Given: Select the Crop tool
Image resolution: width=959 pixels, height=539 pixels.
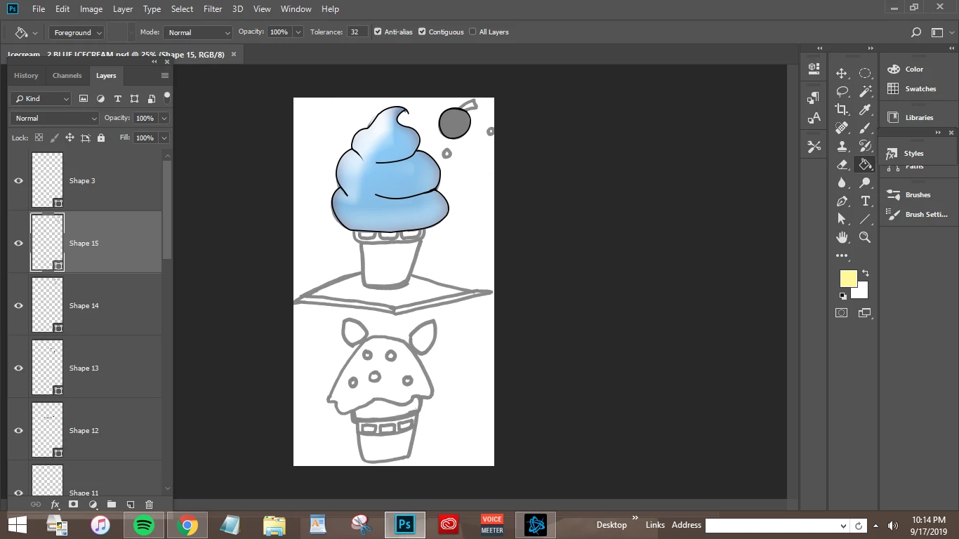Looking at the screenshot, I should [x=842, y=109].
